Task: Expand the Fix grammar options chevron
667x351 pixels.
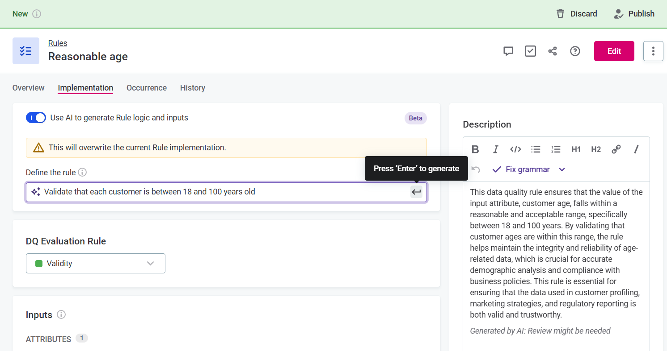Action: pyautogui.click(x=561, y=169)
